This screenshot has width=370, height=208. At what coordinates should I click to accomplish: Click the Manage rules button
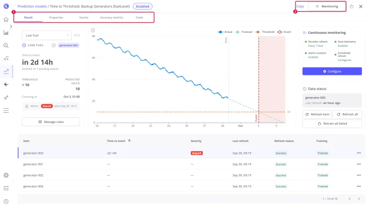(x=51, y=122)
